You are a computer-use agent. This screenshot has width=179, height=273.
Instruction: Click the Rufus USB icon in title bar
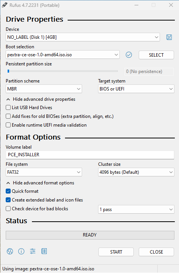pyautogui.click(x=5, y=5)
